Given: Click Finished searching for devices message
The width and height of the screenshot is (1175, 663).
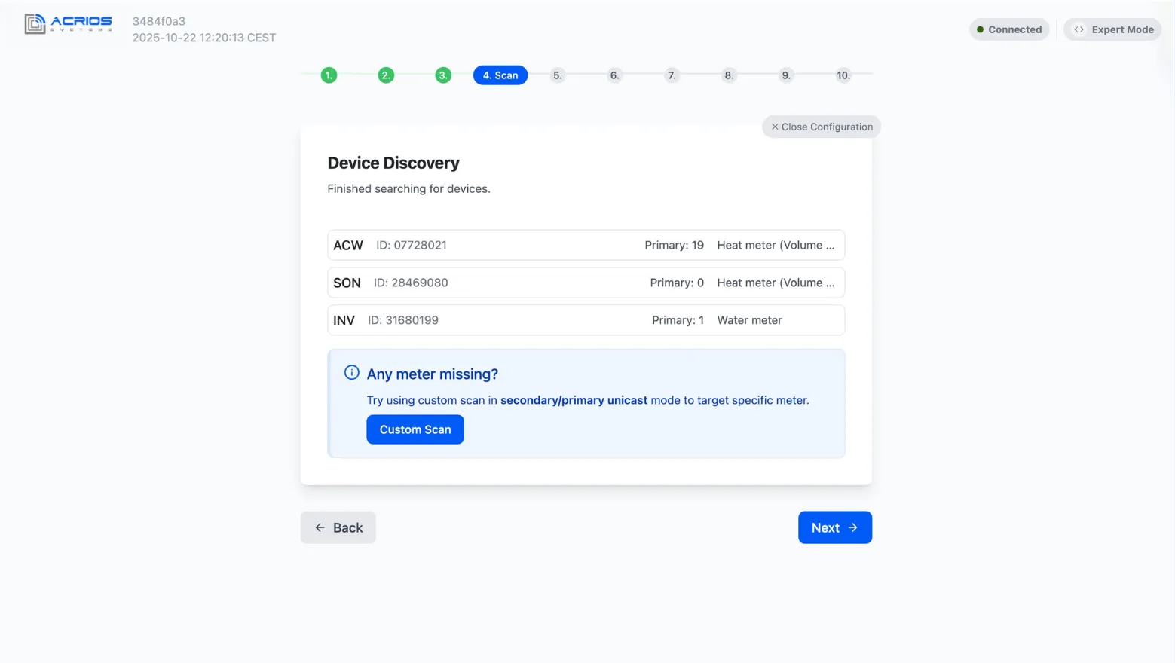Looking at the screenshot, I should coord(408,188).
